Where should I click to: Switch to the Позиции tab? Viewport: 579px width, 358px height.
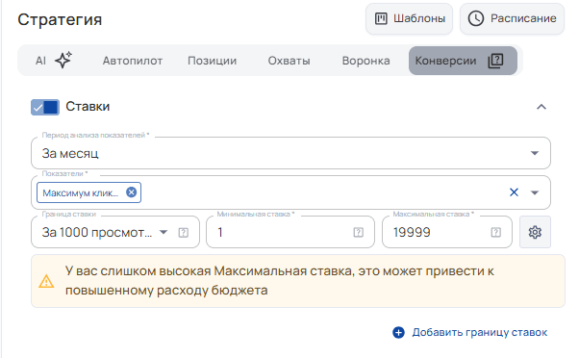tap(212, 61)
